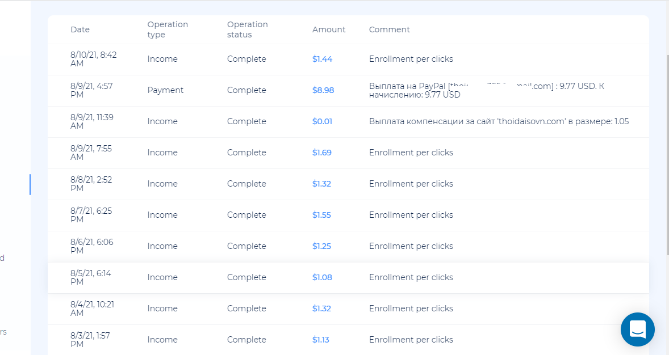Click the $1.55 amount link
Screen dimensions: 669x355
(x=321, y=215)
